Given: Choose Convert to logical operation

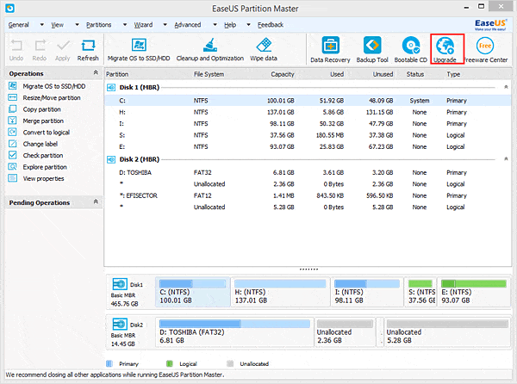Looking at the screenshot, I should pyautogui.click(x=47, y=133).
